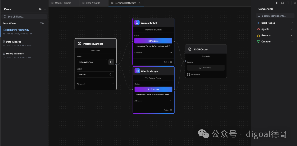Click Warren Buffett node right output connector
The height and width of the screenshot is (146, 297).
click(174, 42)
